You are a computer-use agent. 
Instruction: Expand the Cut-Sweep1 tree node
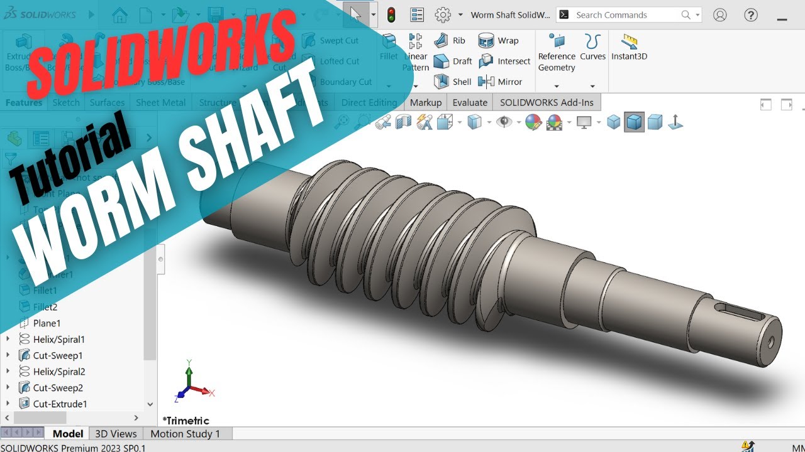(8, 355)
